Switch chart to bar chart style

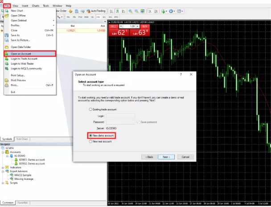pos(111,11)
